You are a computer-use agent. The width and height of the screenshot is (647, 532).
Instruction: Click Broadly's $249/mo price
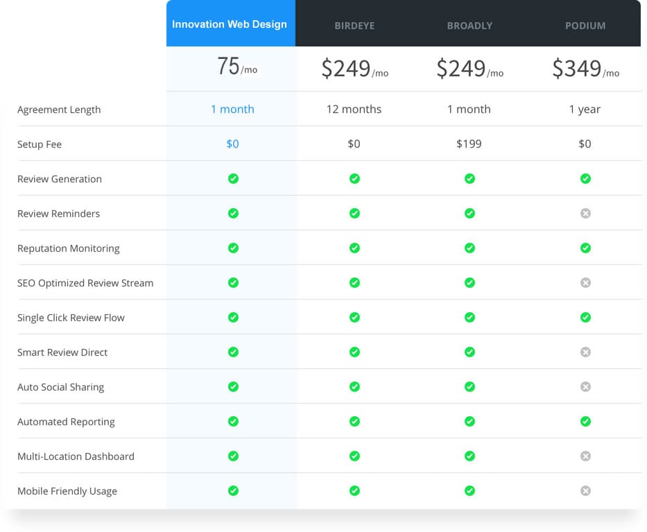click(x=470, y=69)
